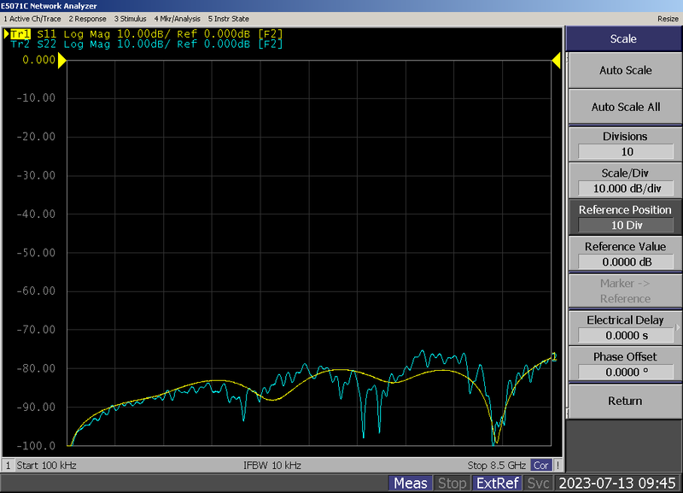The image size is (683, 493).
Task: Click the Stop 8.5 GHz frequency label
Action: click(x=497, y=466)
